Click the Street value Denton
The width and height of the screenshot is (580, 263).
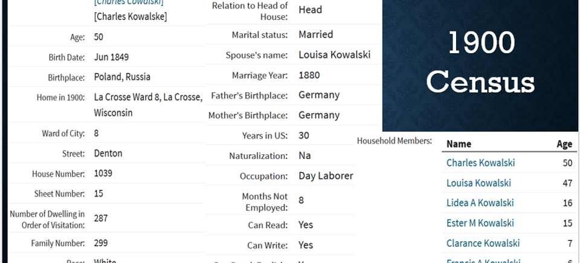click(x=108, y=154)
